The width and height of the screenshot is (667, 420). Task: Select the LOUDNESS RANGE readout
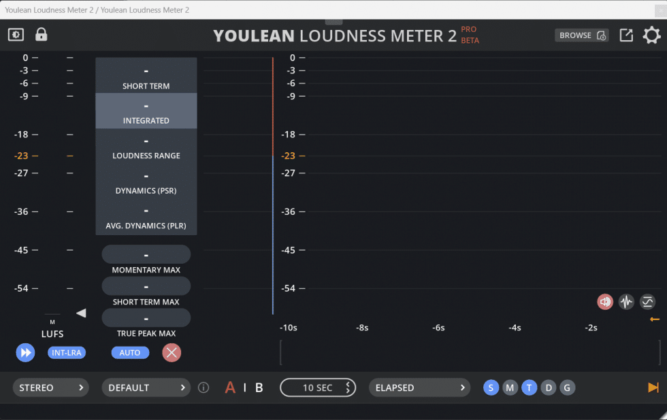[x=146, y=146]
